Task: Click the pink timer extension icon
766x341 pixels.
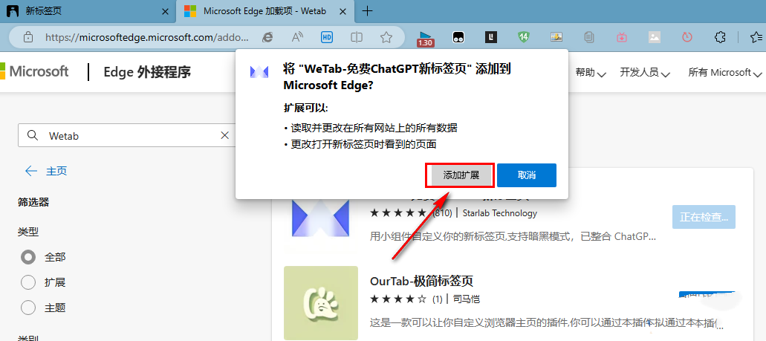Action: coord(687,36)
